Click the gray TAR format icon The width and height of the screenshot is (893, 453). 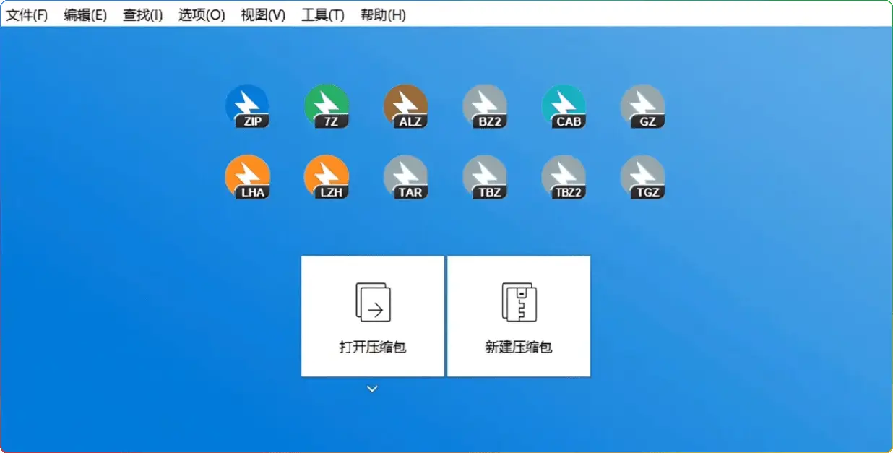click(405, 177)
